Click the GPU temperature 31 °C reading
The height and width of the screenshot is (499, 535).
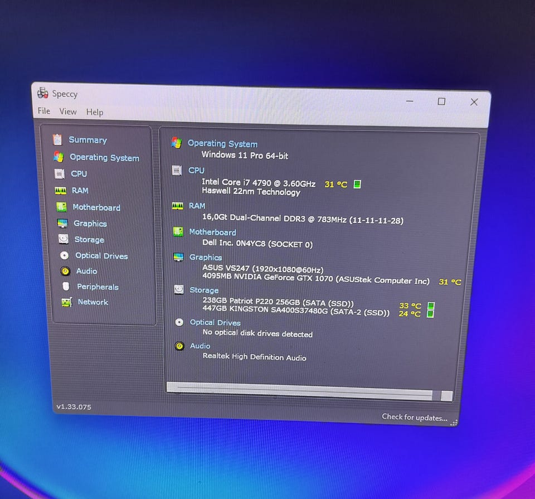tap(450, 282)
